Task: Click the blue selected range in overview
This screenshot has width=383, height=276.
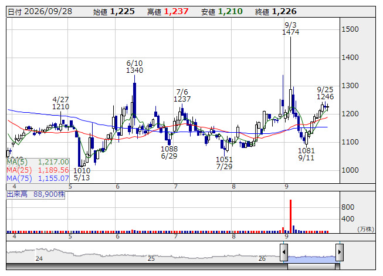Action: click(x=311, y=259)
